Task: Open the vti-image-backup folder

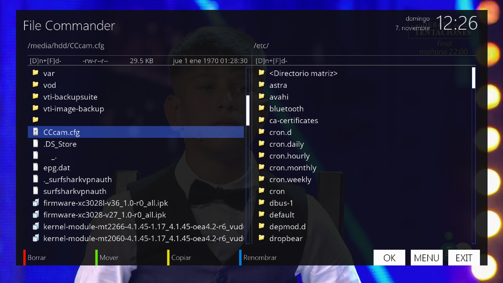Action: click(74, 109)
